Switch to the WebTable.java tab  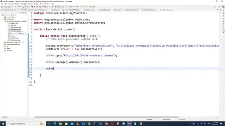(x=104, y=10)
